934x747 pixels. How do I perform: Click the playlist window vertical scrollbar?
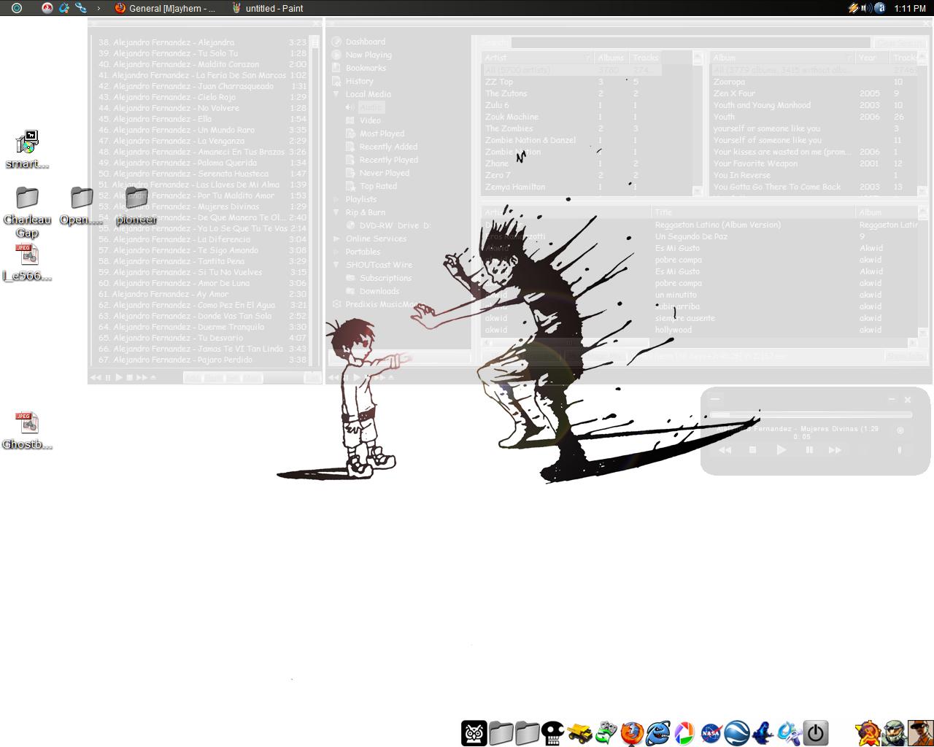click(315, 201)
